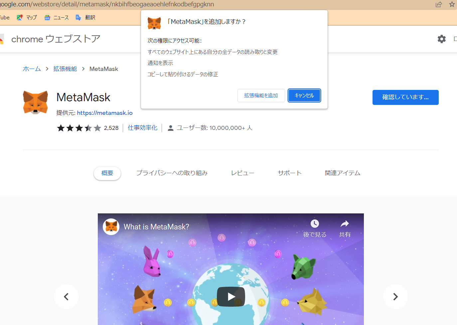Viewport: 457px width, 325px height.
Task: Click the chrome ウェブストア title
Action: point(56,39)
